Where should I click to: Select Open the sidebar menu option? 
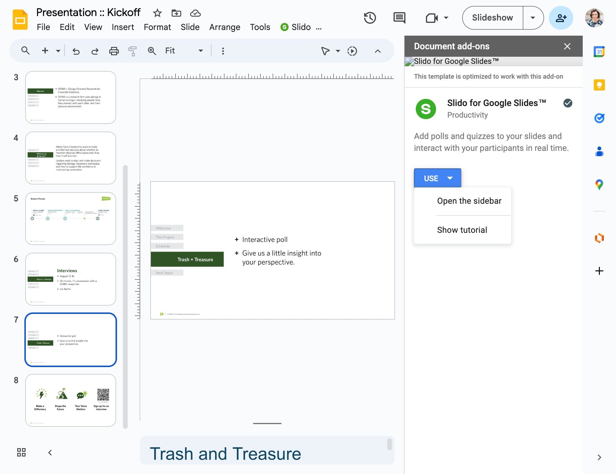click(469, 201)
